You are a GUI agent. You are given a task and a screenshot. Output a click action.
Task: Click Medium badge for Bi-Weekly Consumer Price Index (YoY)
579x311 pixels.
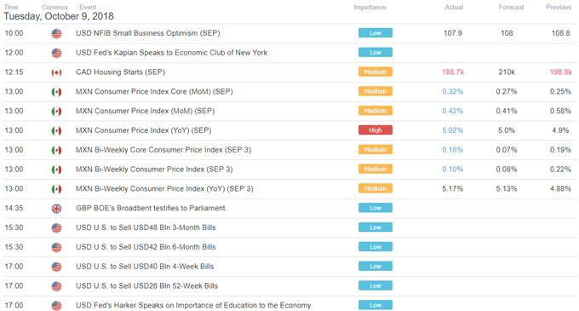coord(375,188)
